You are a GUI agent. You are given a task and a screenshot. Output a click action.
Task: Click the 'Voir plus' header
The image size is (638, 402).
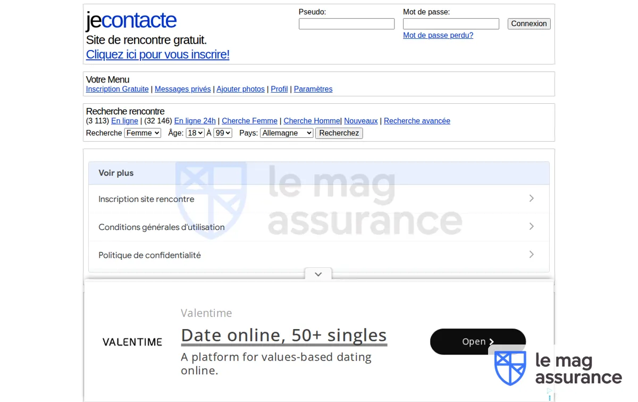[x=318, y=173]
